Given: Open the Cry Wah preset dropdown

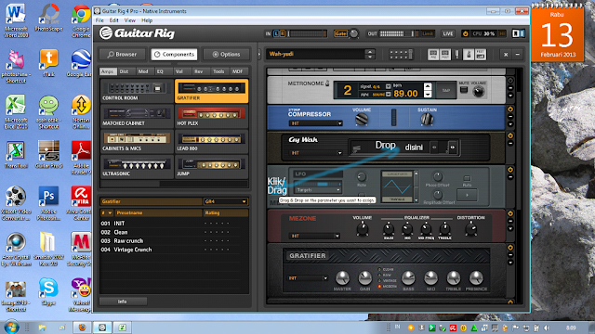Looking at the screenshot, I should pos(316,153).
